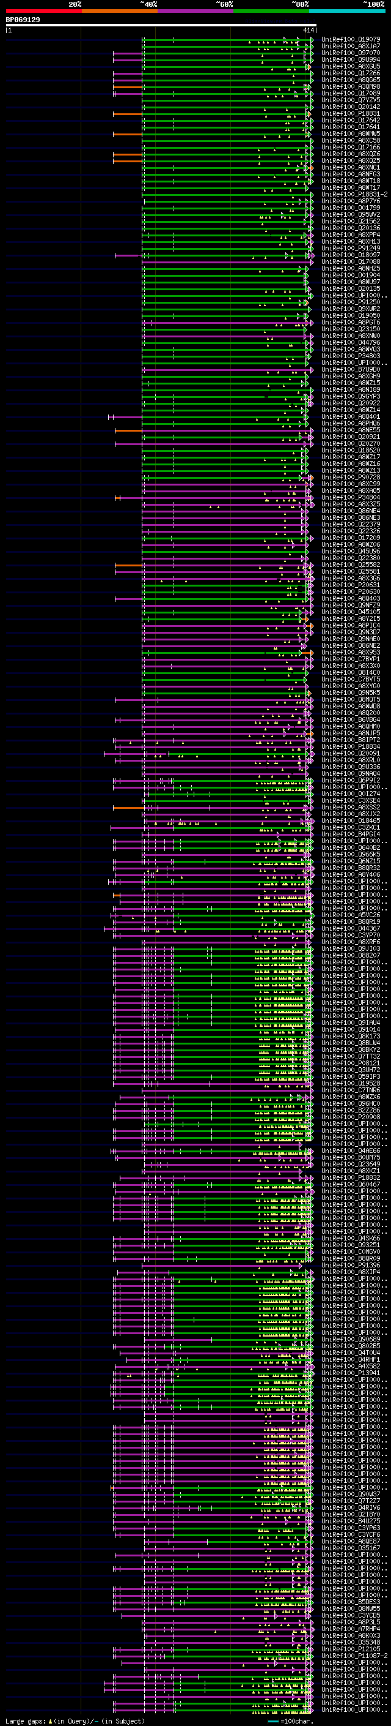Screen dimensions: 391x1726
Task: Select subject label UniRef100_A8PHQ6
Action: pyautogui.click(x=351, y=424)
